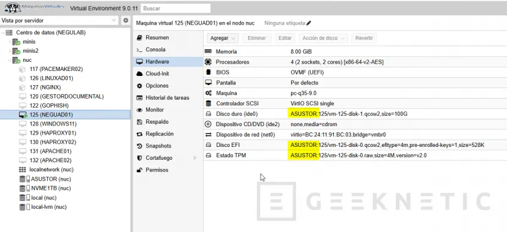Click the Proxmox logo in header
This screenshot has height=232, width=507.
pyautogui.click(x=35, y=7)
